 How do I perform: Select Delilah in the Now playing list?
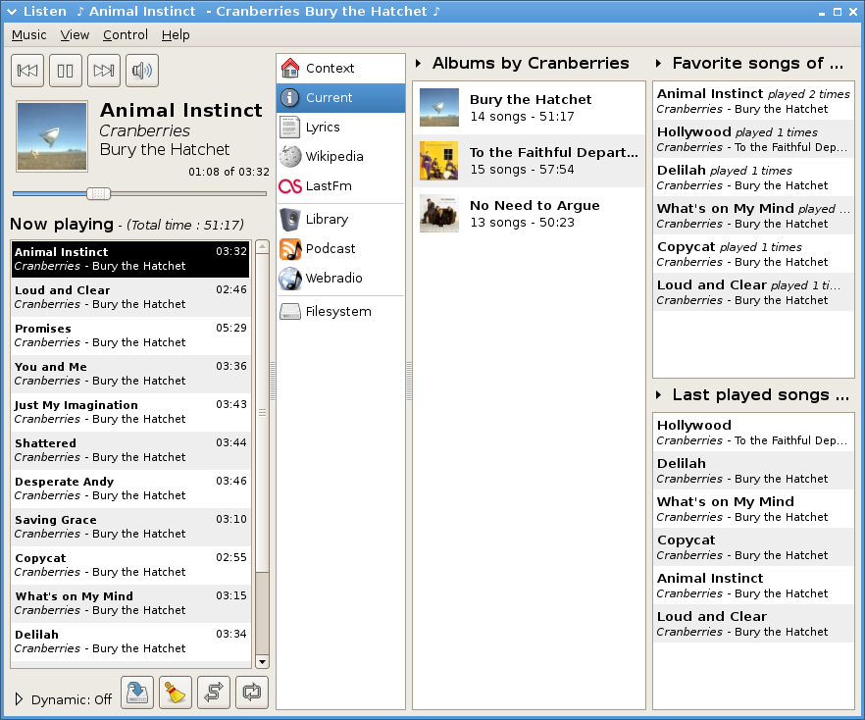130,642
